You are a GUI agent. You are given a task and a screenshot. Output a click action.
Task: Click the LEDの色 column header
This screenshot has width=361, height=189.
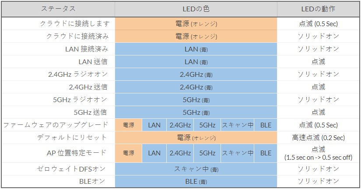click(x=196, y=9)
